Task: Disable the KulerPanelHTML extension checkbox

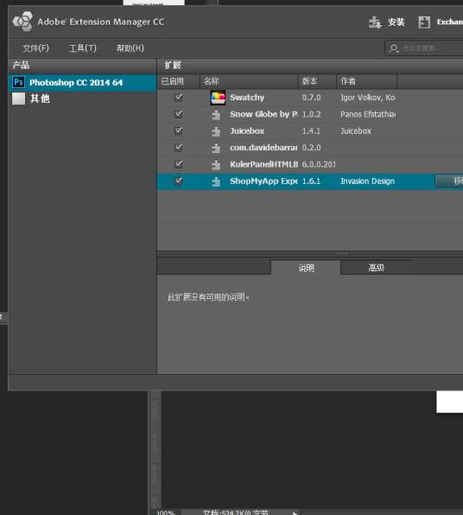Action: [x=178, y=164]
